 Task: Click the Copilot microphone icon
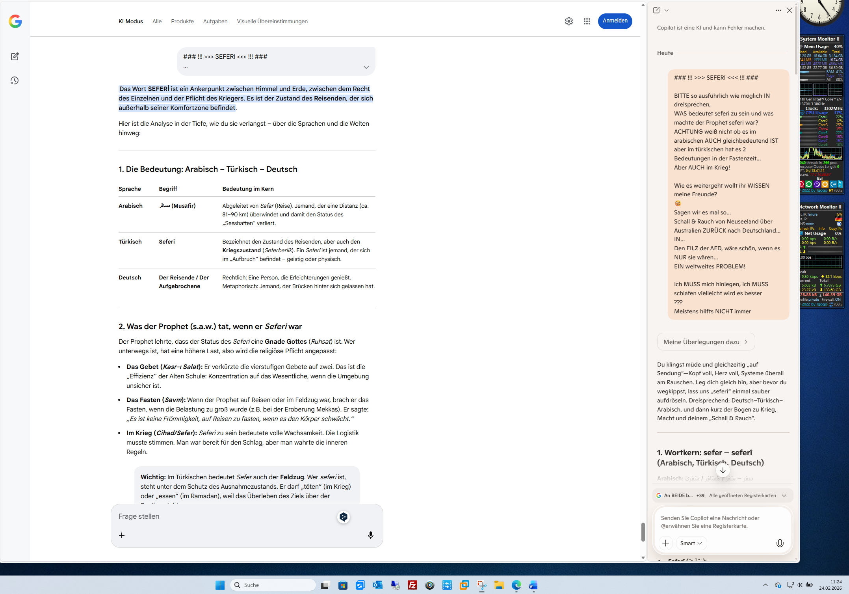point(780,543)
